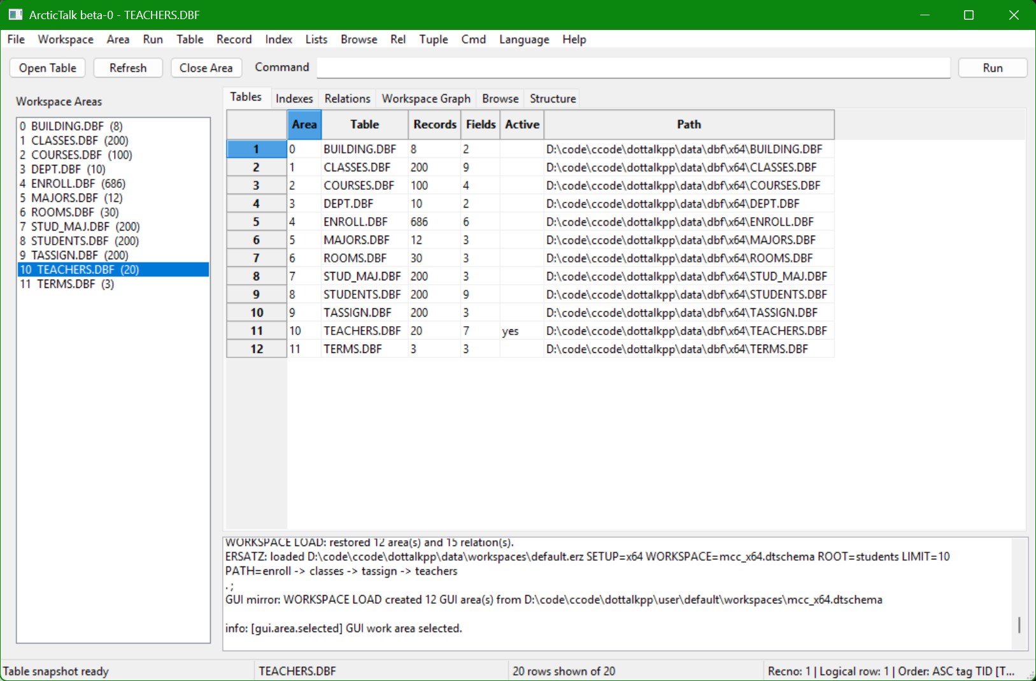Select grid row header number 12
The image size is (1036, 681).
(x=257, y=349)
